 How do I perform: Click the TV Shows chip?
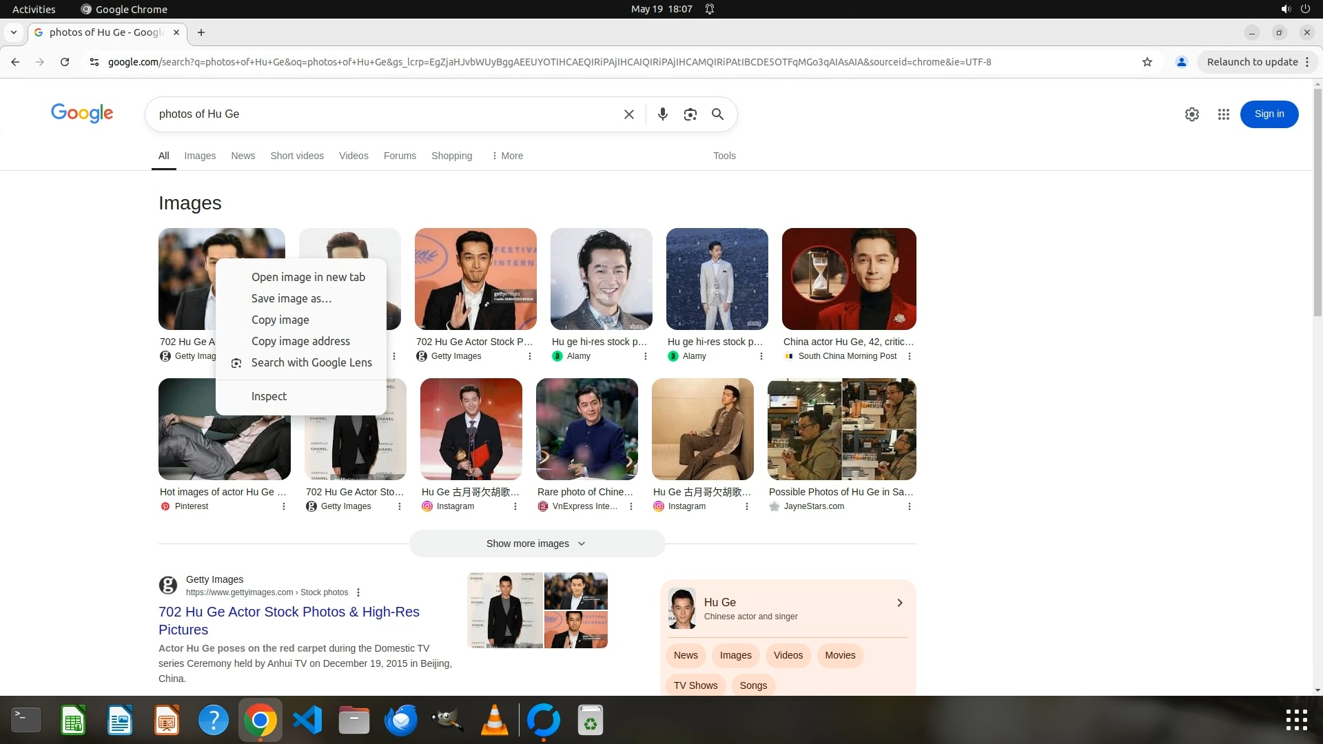695,685
